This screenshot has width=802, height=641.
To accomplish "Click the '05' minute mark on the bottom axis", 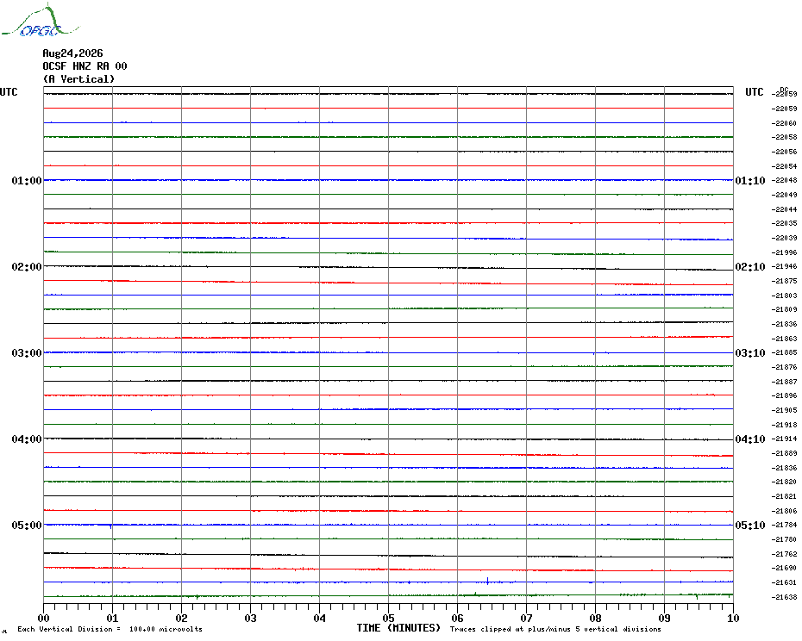I will click(x=388, y=618).
